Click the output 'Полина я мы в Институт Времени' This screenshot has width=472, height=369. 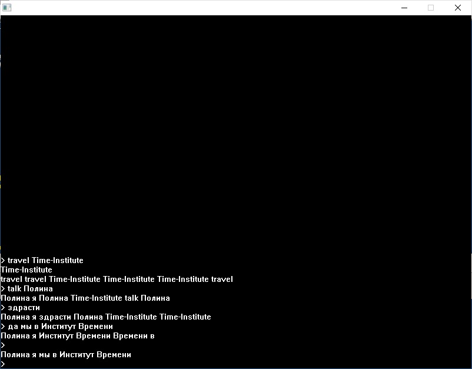point(66,354)
